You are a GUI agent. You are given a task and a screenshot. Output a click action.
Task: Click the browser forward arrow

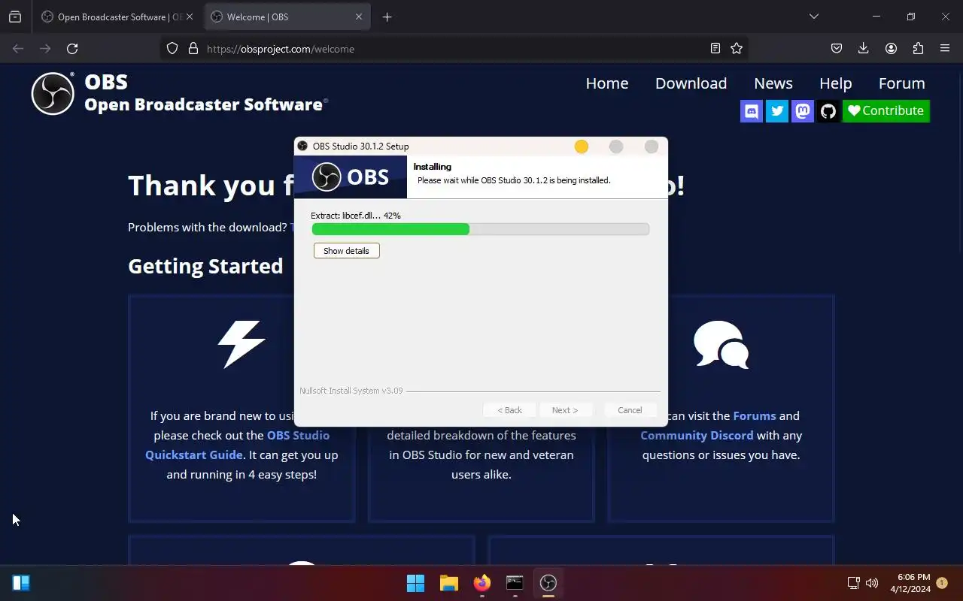tap(45, 48)
